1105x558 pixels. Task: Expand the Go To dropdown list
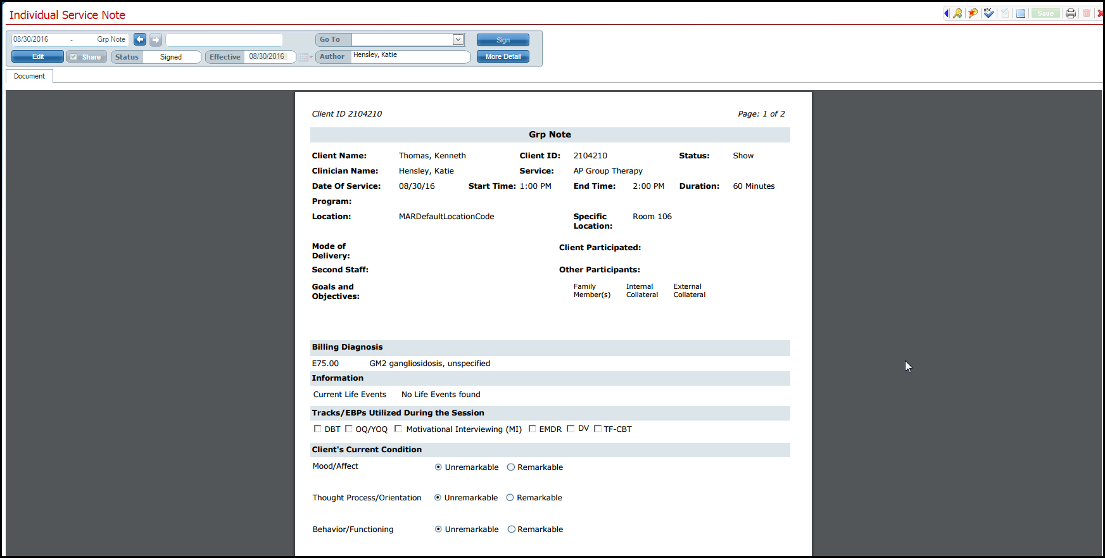(x=458, y=39)
